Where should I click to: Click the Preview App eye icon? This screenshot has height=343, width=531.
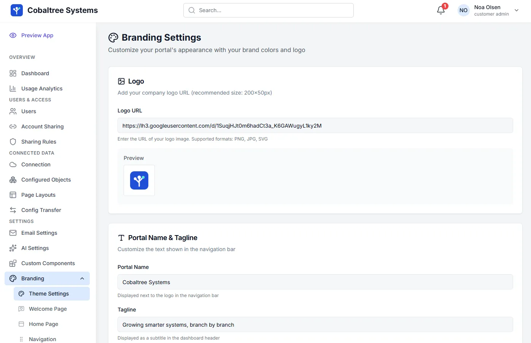[x=13, y=35]
